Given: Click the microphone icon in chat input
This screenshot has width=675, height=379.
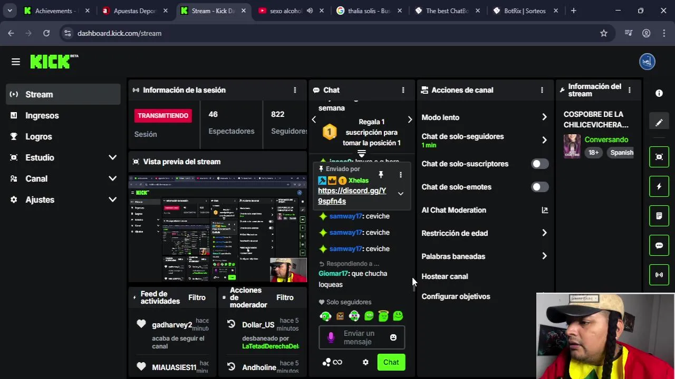Looking at the screenshot, I should pyautogui.click(x=331, y=338).
